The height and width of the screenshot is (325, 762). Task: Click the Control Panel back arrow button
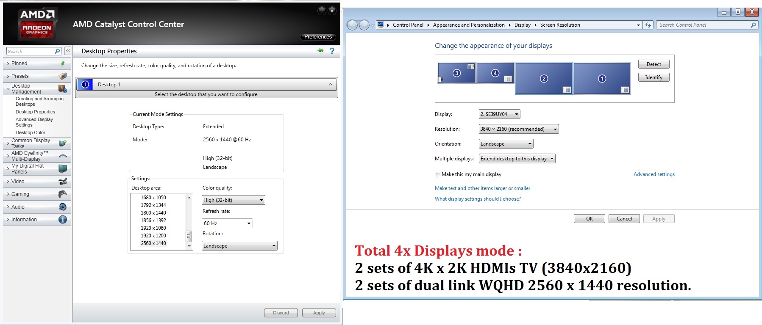(352, 25)
